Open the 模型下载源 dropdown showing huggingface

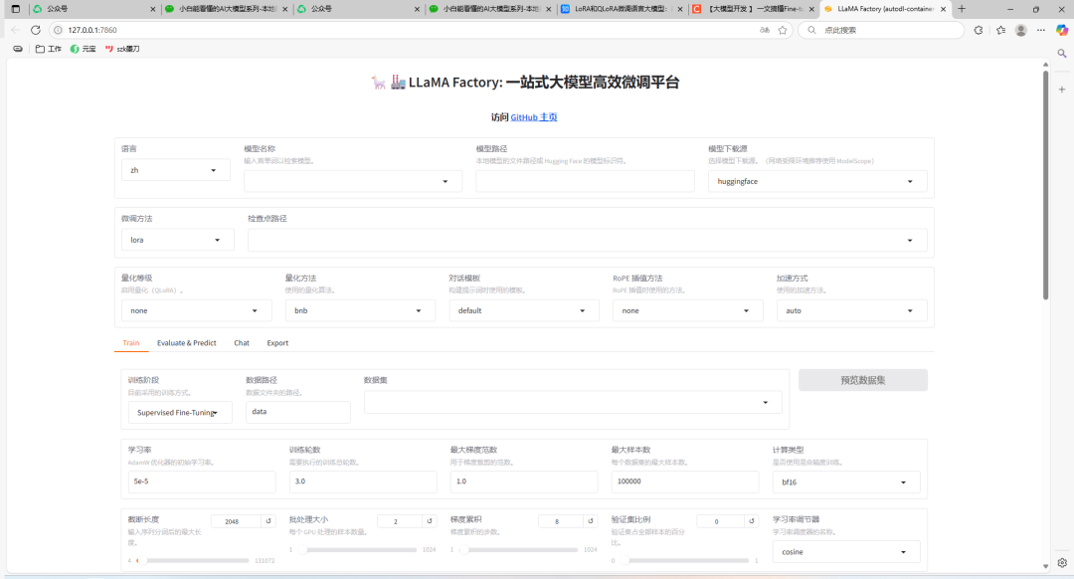[x=817, y=182]
